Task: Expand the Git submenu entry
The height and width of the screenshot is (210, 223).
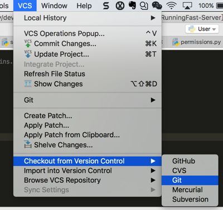Action: 88,100
